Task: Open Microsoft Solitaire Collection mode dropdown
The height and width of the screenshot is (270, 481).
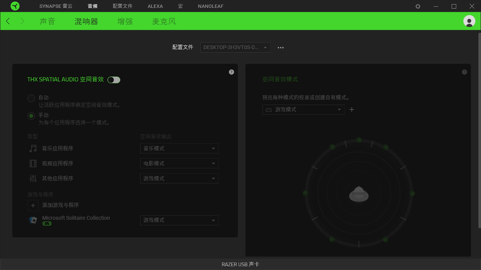Action: point(179,220)
